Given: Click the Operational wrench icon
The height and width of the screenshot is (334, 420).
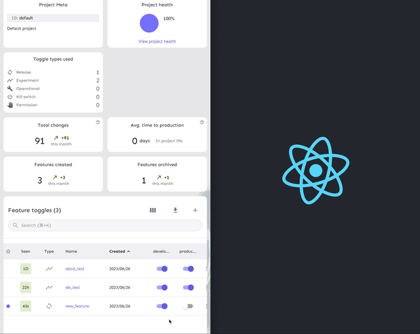Looking at the screenshot, I should (x=10, y=89).
